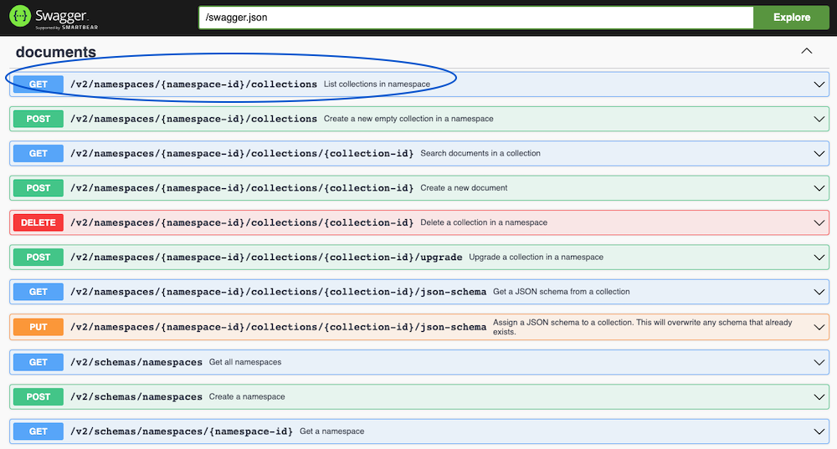Click POST badge for Upgrade a collection
This screenshot has width=837, height=449.
click(39, 258)
